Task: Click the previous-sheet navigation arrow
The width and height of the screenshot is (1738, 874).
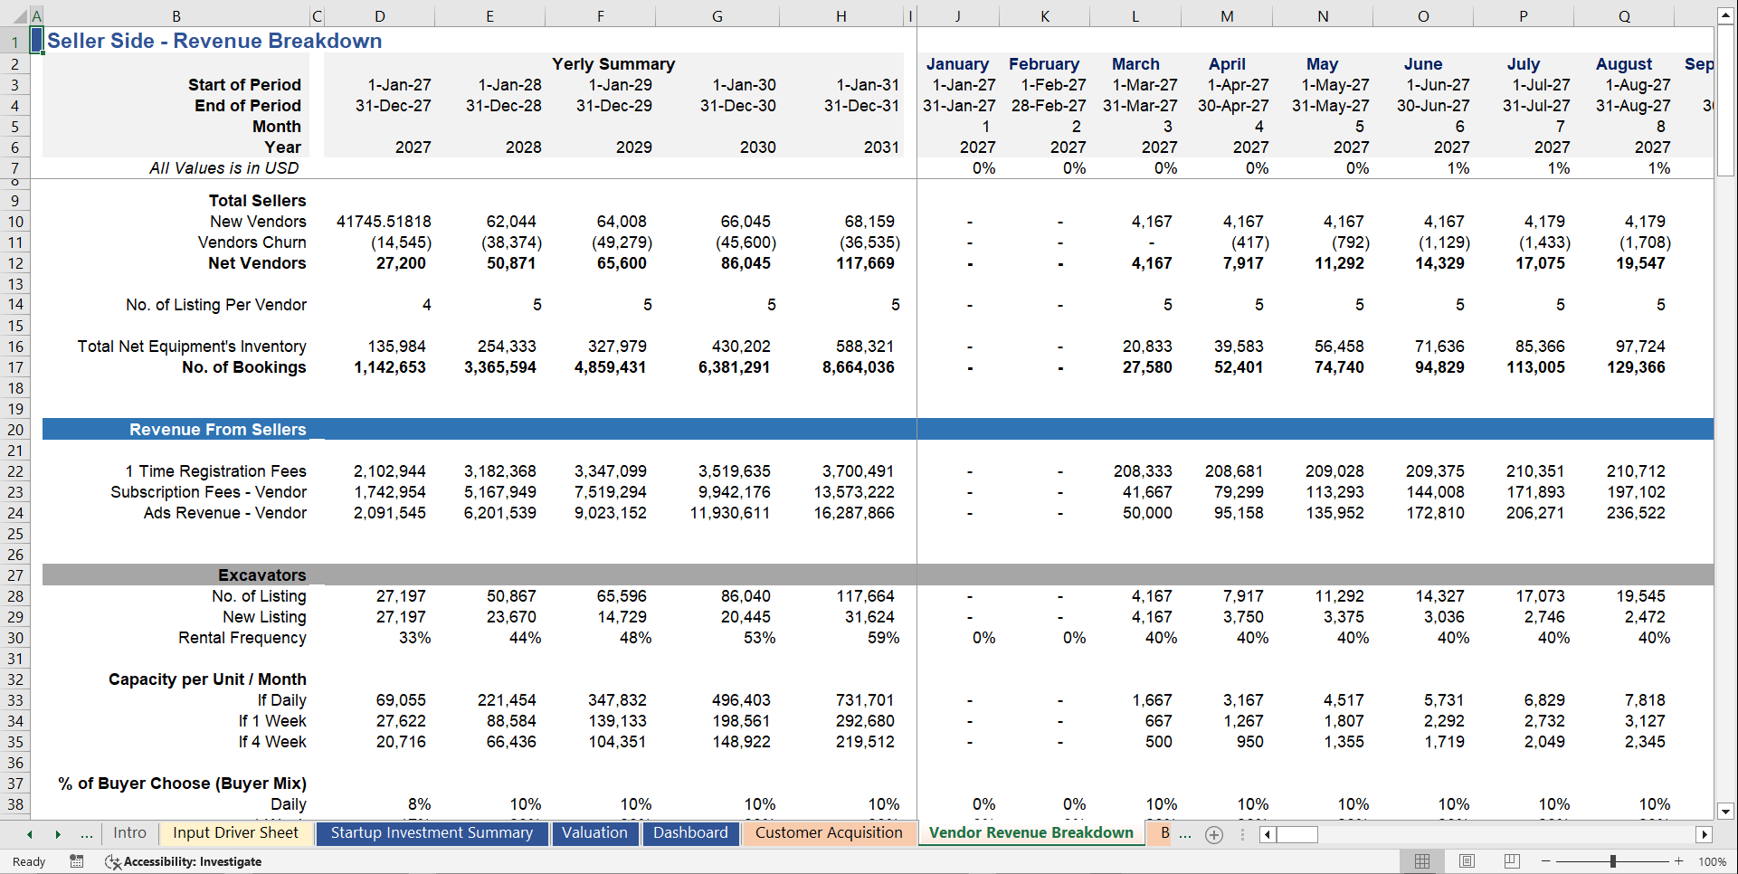Action: (30, 834)
